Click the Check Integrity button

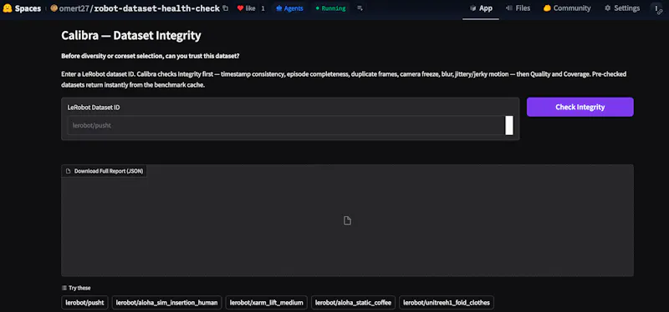coord(580,107)
